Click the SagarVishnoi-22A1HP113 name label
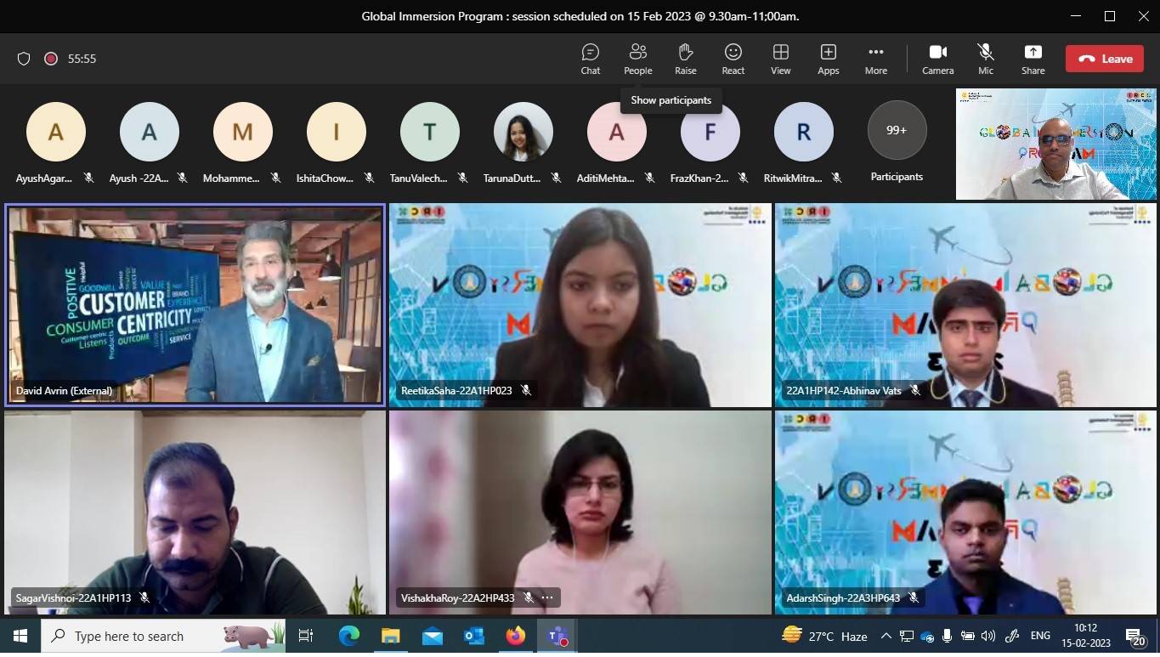Screen dimensions: 1160x657 click(x=73, y=598)
